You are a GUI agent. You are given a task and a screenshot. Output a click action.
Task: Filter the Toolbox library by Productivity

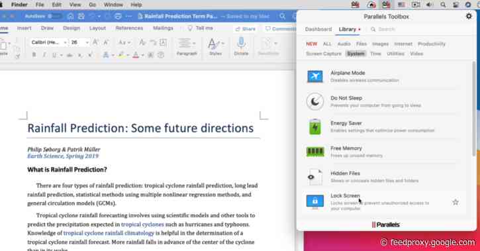point(431,44)
